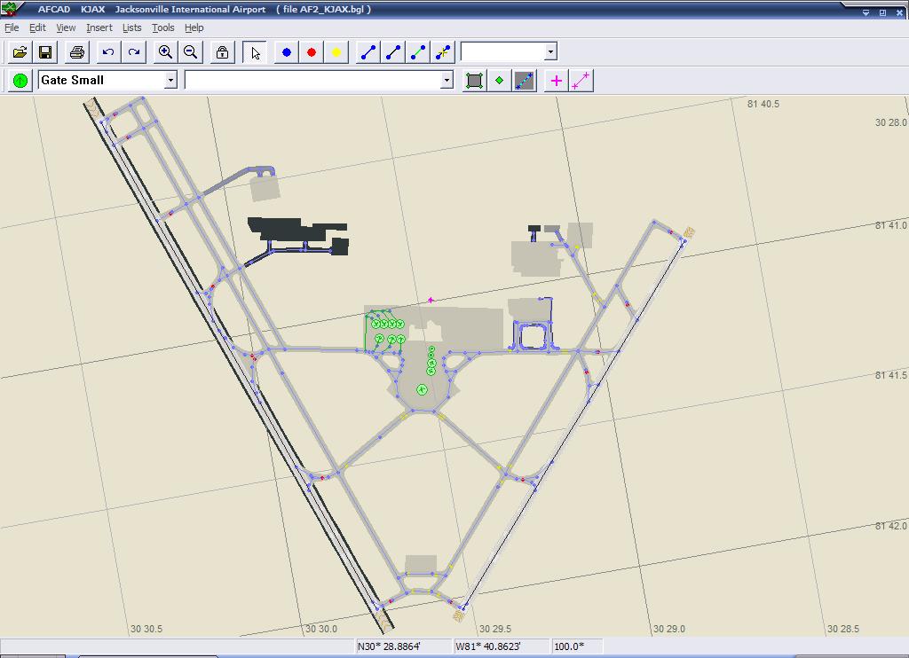Click the apron polygon square button
This screenshot has height=658, width=909.
tap(475, 81)
